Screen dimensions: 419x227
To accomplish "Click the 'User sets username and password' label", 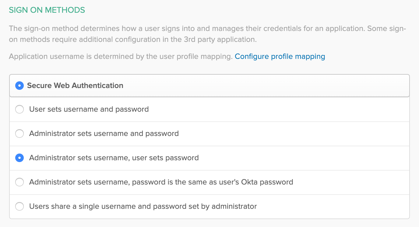I will 89,109.
